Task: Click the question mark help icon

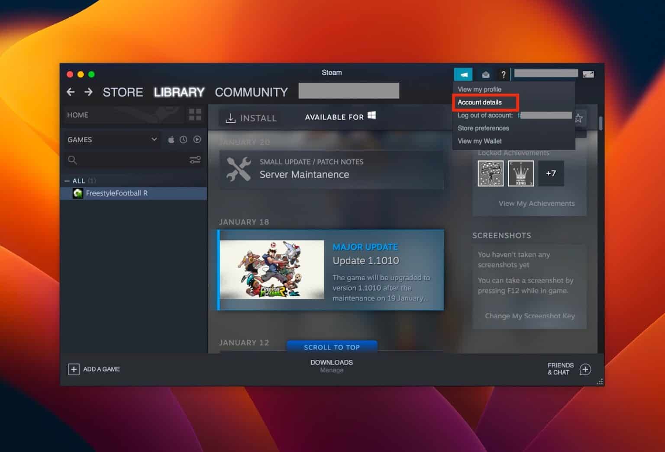Action: tap(503, 74)
